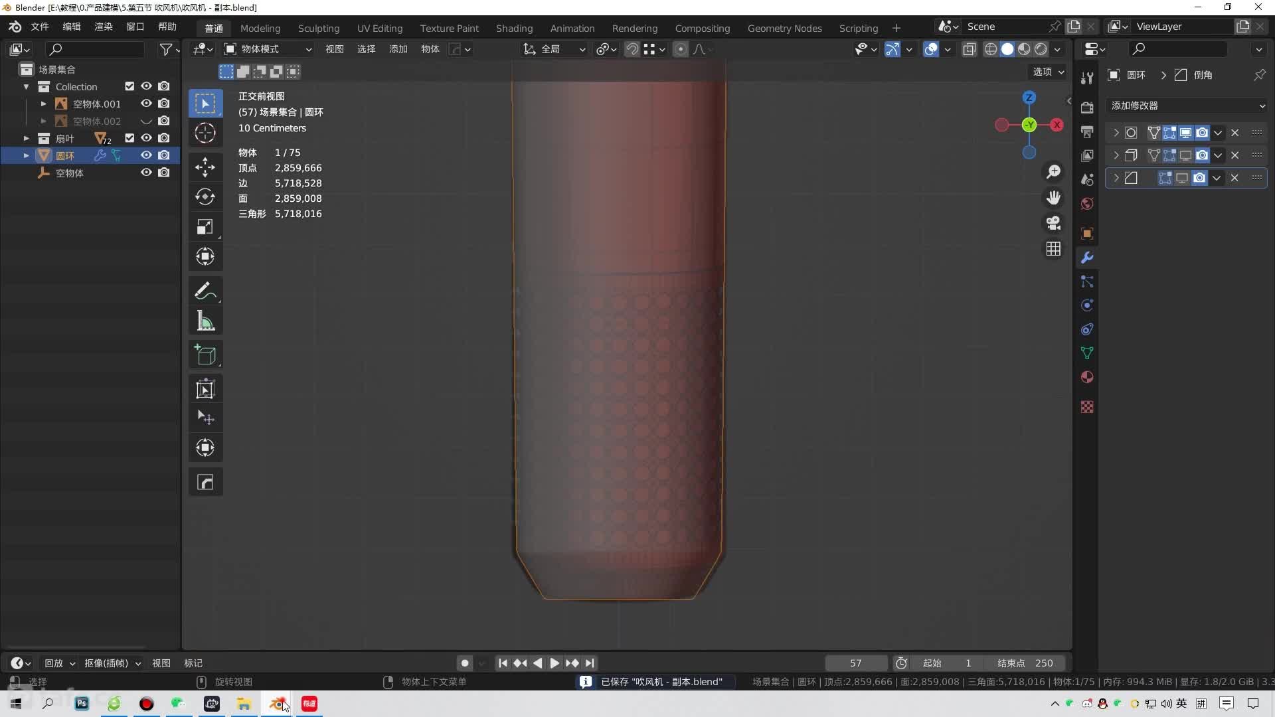Expand the Collection tree item
This screenshot has height=717, width=1275.
tap(26, 87)
